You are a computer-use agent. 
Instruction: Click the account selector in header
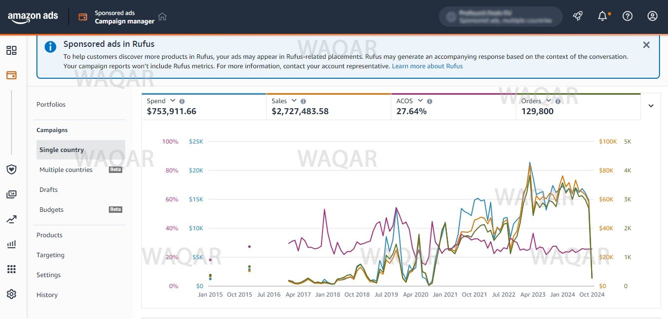(500, 16)
